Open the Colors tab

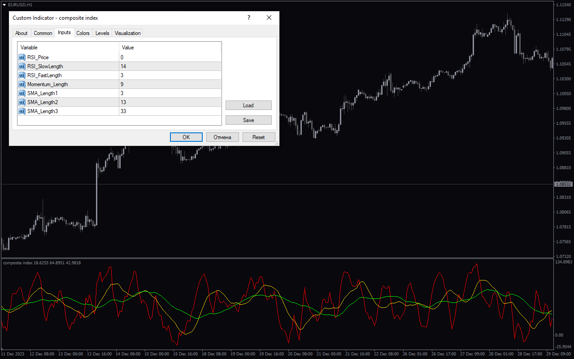click(x=83, y=33)
